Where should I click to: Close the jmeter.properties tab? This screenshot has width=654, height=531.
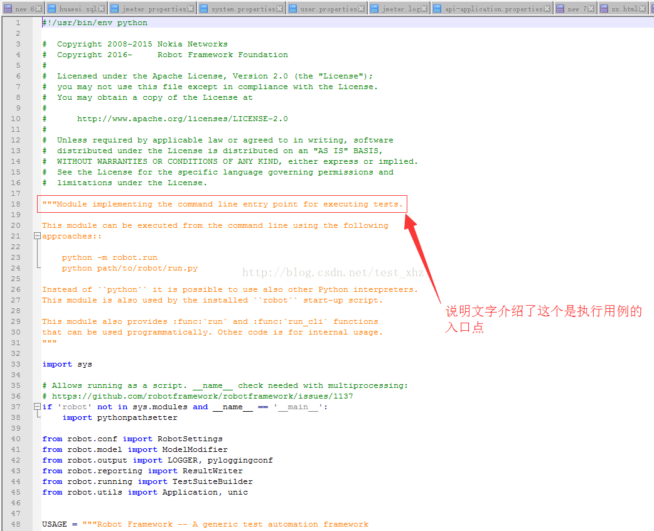click(x=190, y=8)
